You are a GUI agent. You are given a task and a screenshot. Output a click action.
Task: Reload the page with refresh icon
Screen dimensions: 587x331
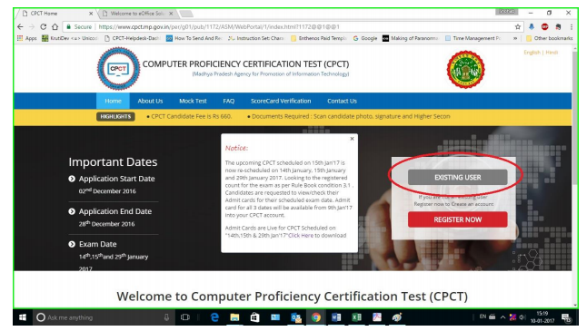[44, 27]
